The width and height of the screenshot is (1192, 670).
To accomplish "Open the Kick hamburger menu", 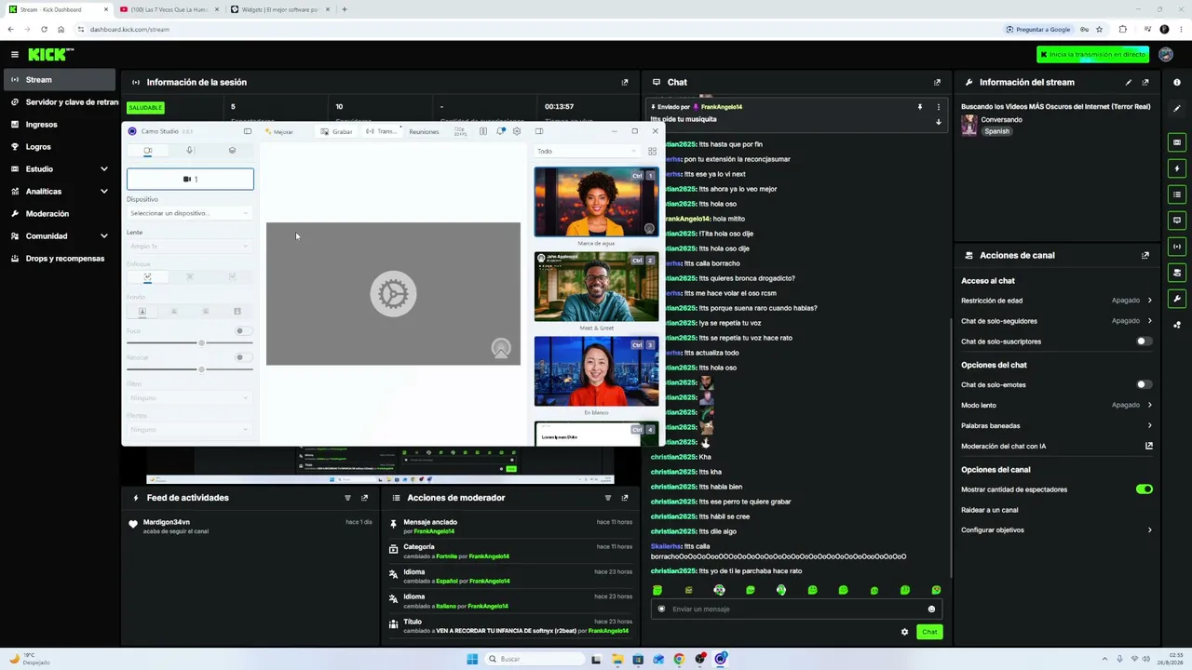I will pyautogui.click(x=14, y=55).
